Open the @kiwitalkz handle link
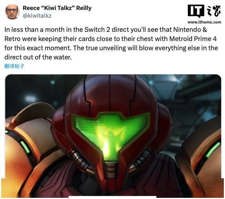This screenshot has height=199, width=225. [x=37, y=16]
